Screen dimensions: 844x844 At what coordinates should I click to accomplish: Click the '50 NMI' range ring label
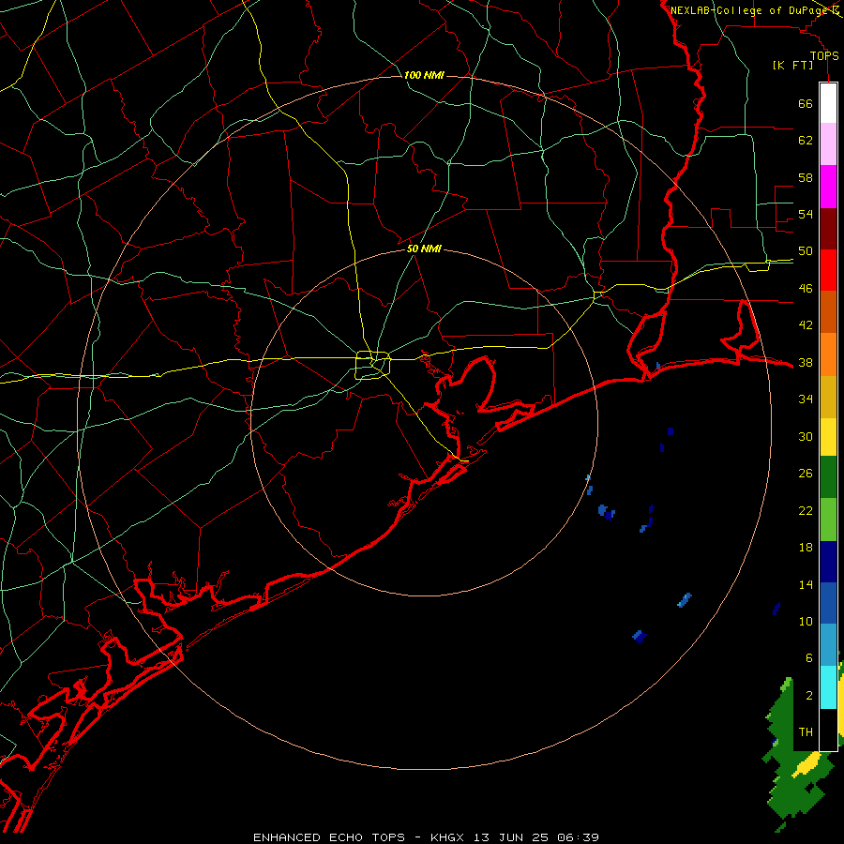(424, 249)
